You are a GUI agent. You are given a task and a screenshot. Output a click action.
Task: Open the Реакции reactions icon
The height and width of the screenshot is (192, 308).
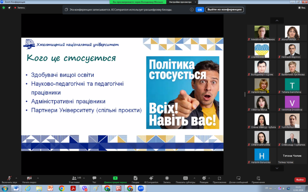click(204, 178)
